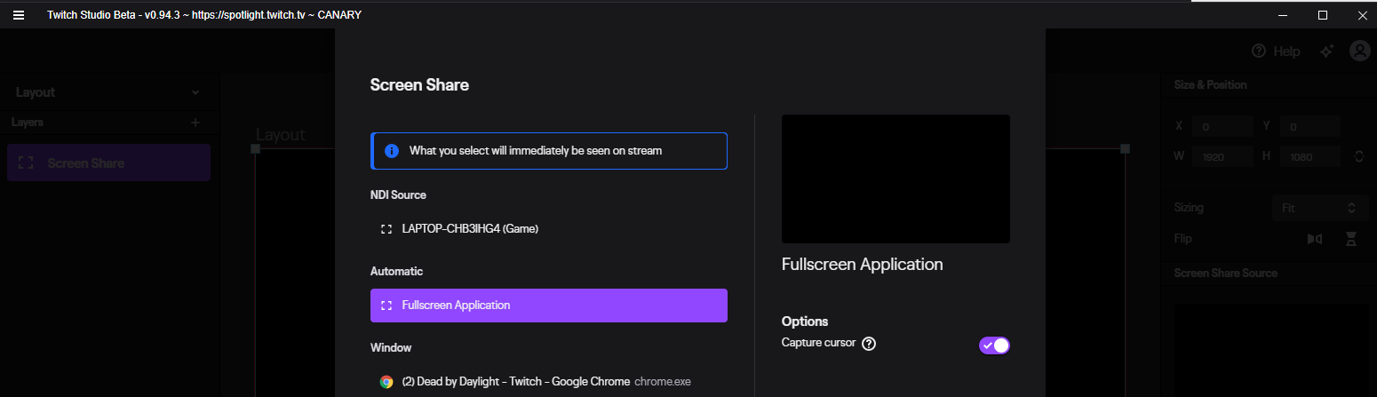The height and width of the screenshot is (397, 1377).
Task: Click the Help question mark icon
Action: [1258, 52]
